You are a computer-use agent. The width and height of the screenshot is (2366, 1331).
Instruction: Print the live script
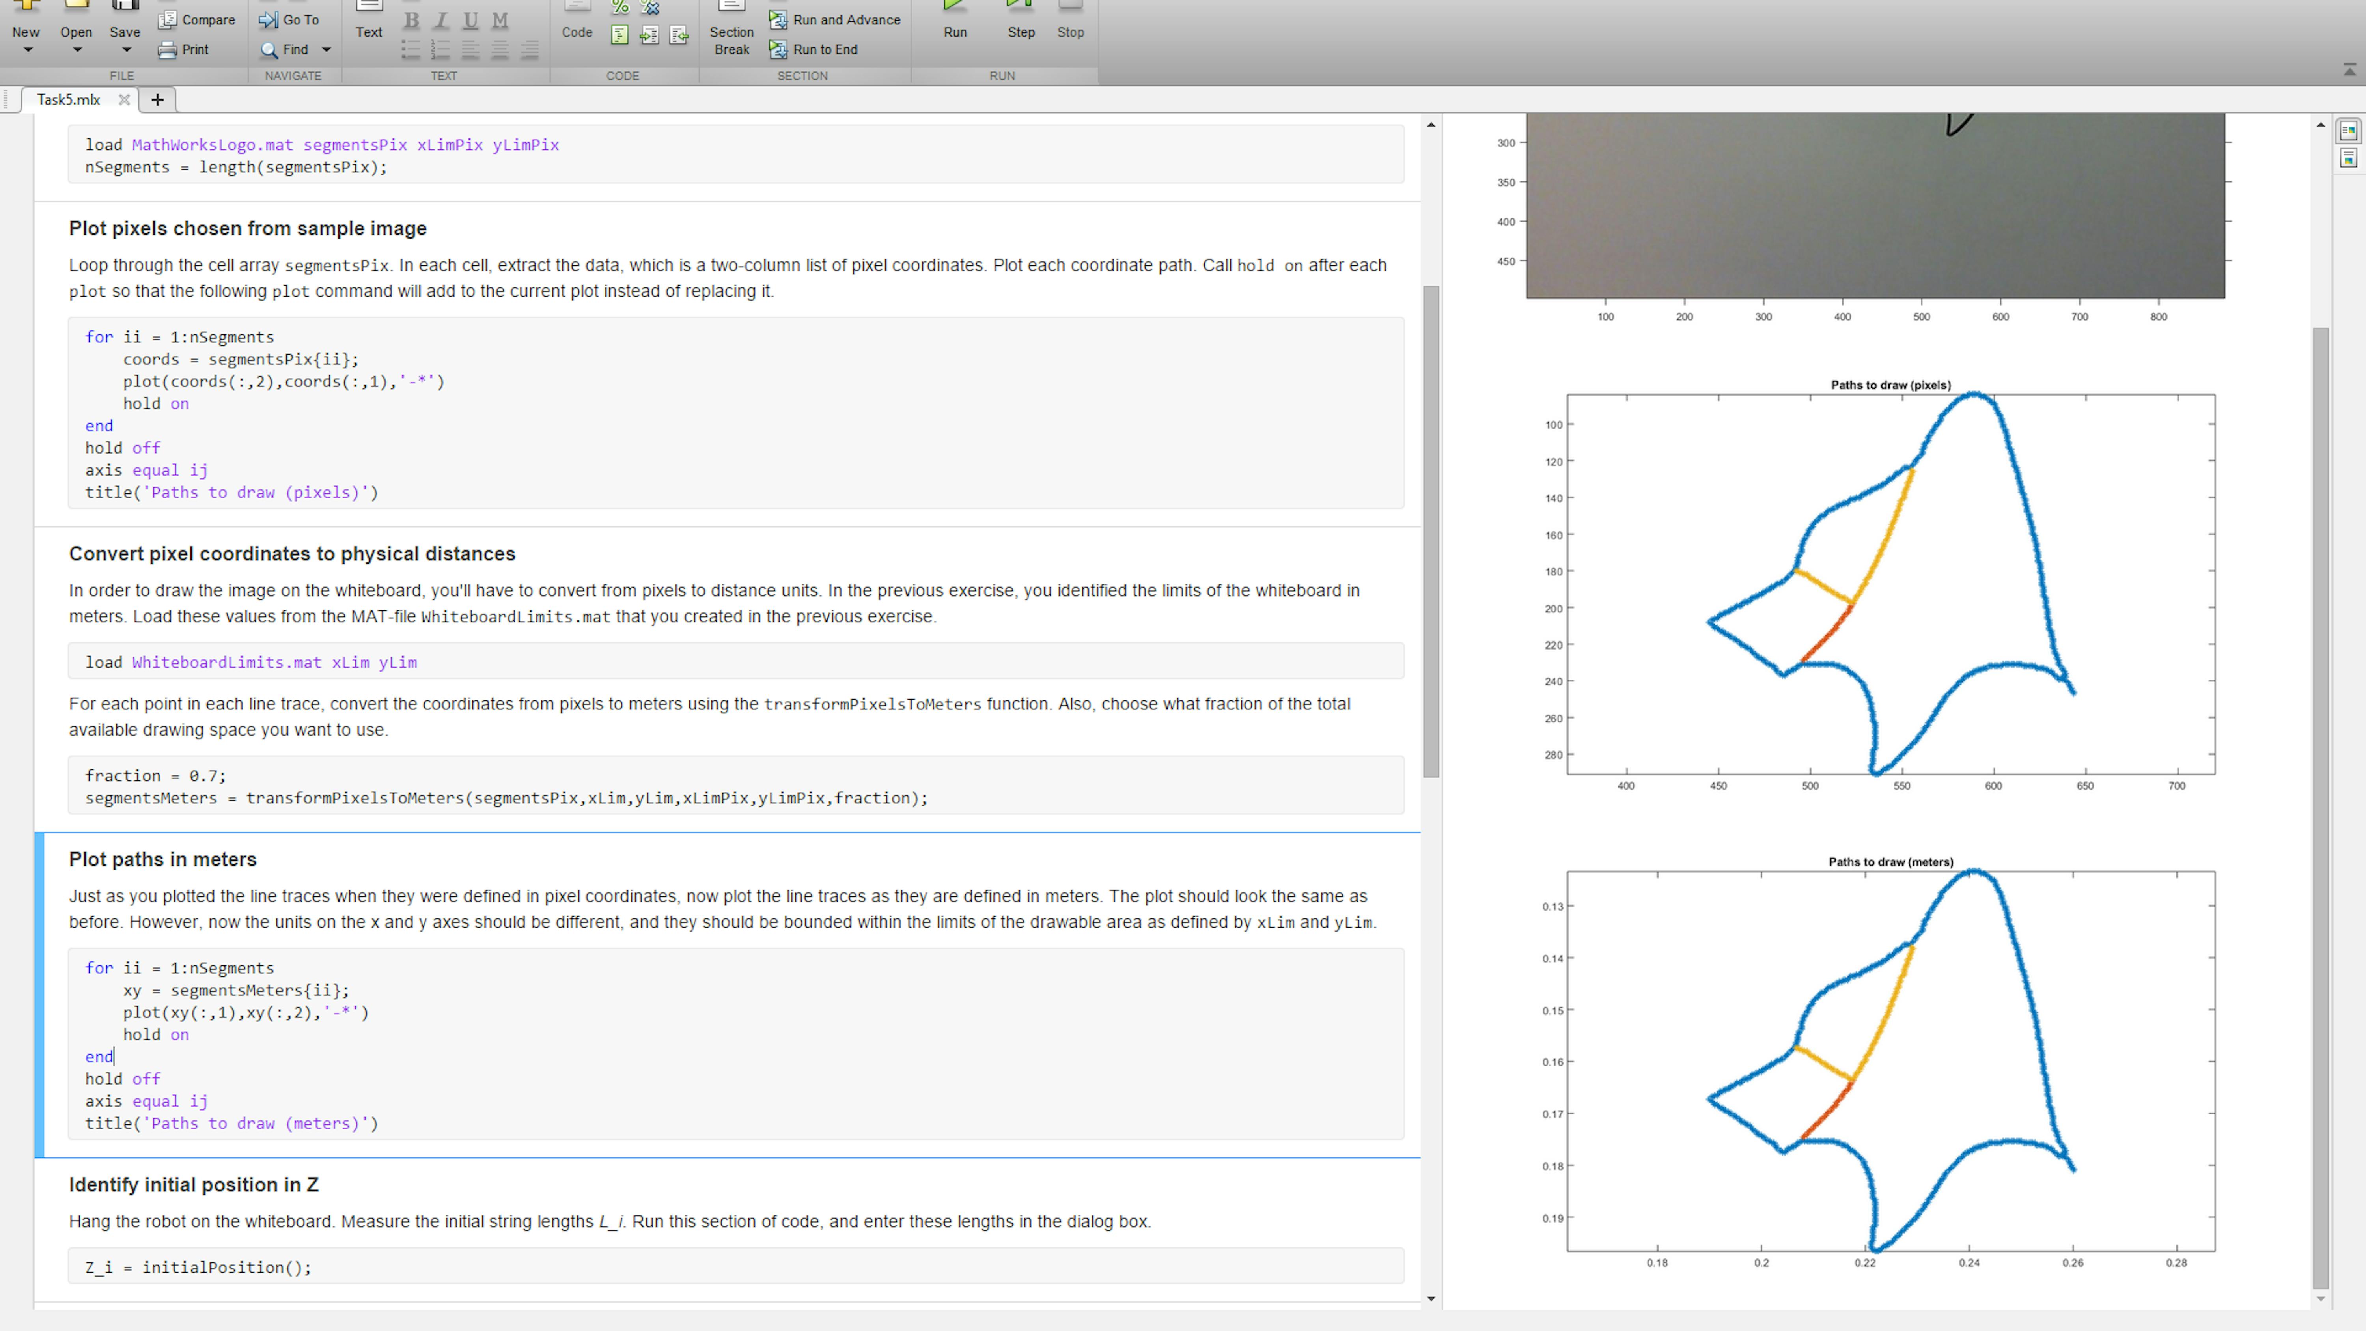[x=184, y=50]
